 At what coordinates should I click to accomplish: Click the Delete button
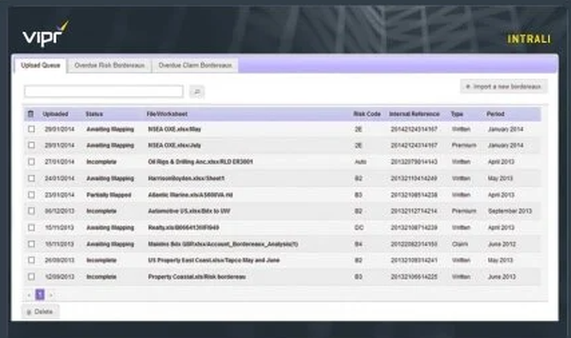40,312
